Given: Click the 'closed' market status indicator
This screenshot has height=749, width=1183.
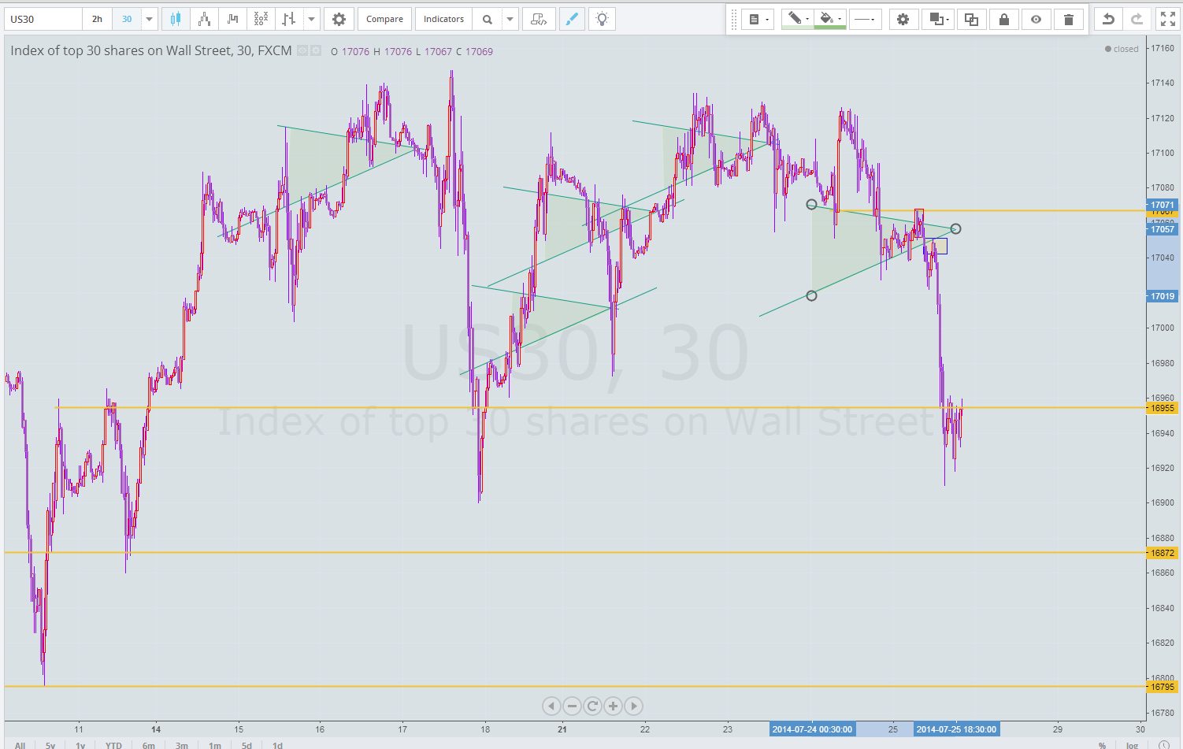Looking at the screenshot, I should pos(1122,49).
